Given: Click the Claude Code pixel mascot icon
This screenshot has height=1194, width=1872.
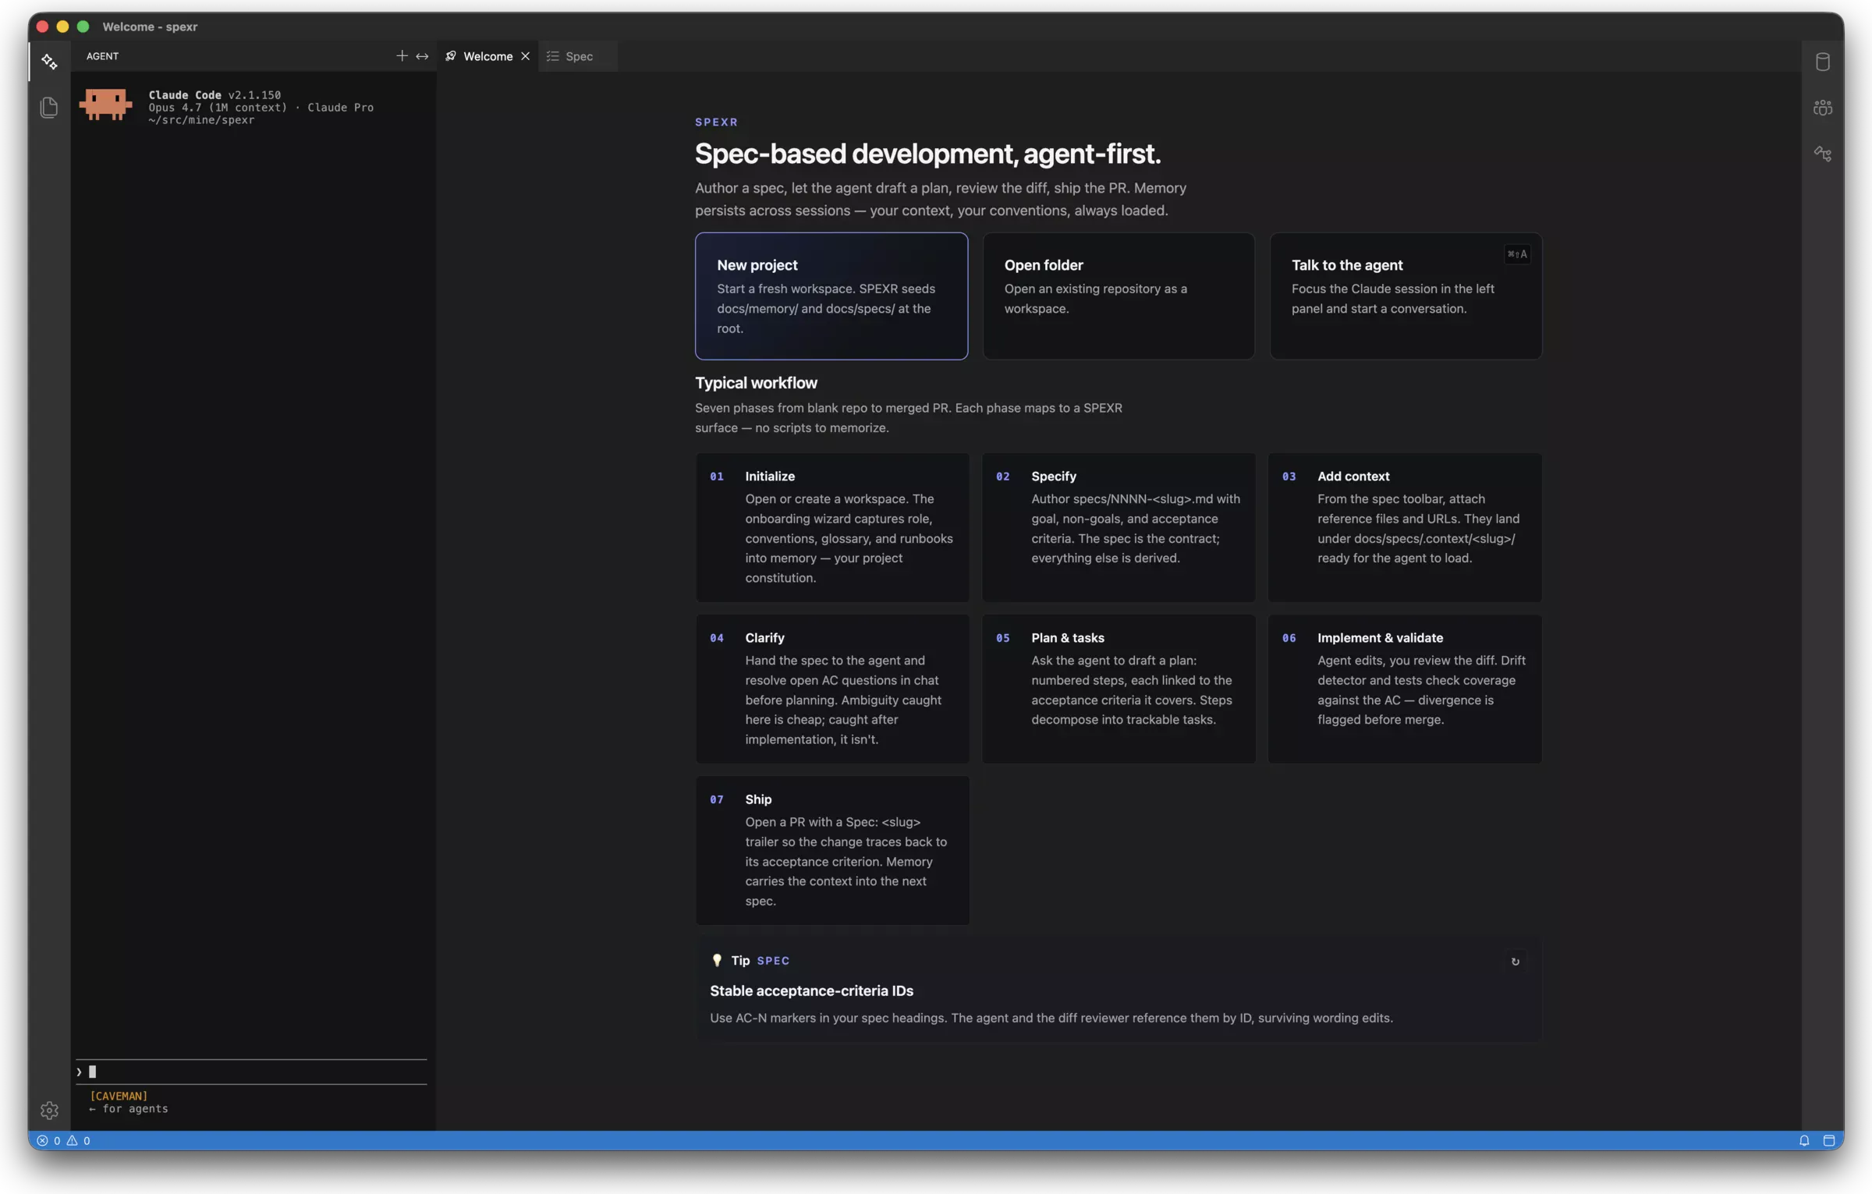Looking at the screenshot, I should [x=105, y=105].
